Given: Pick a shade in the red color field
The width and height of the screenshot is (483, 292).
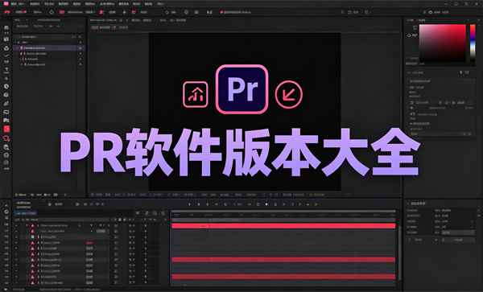Looking at the screenshot, I should click(442, 43).
